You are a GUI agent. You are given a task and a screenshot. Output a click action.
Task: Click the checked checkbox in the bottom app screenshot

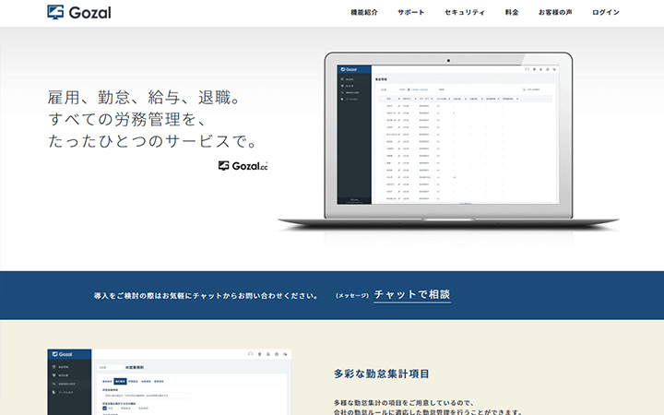104,409
